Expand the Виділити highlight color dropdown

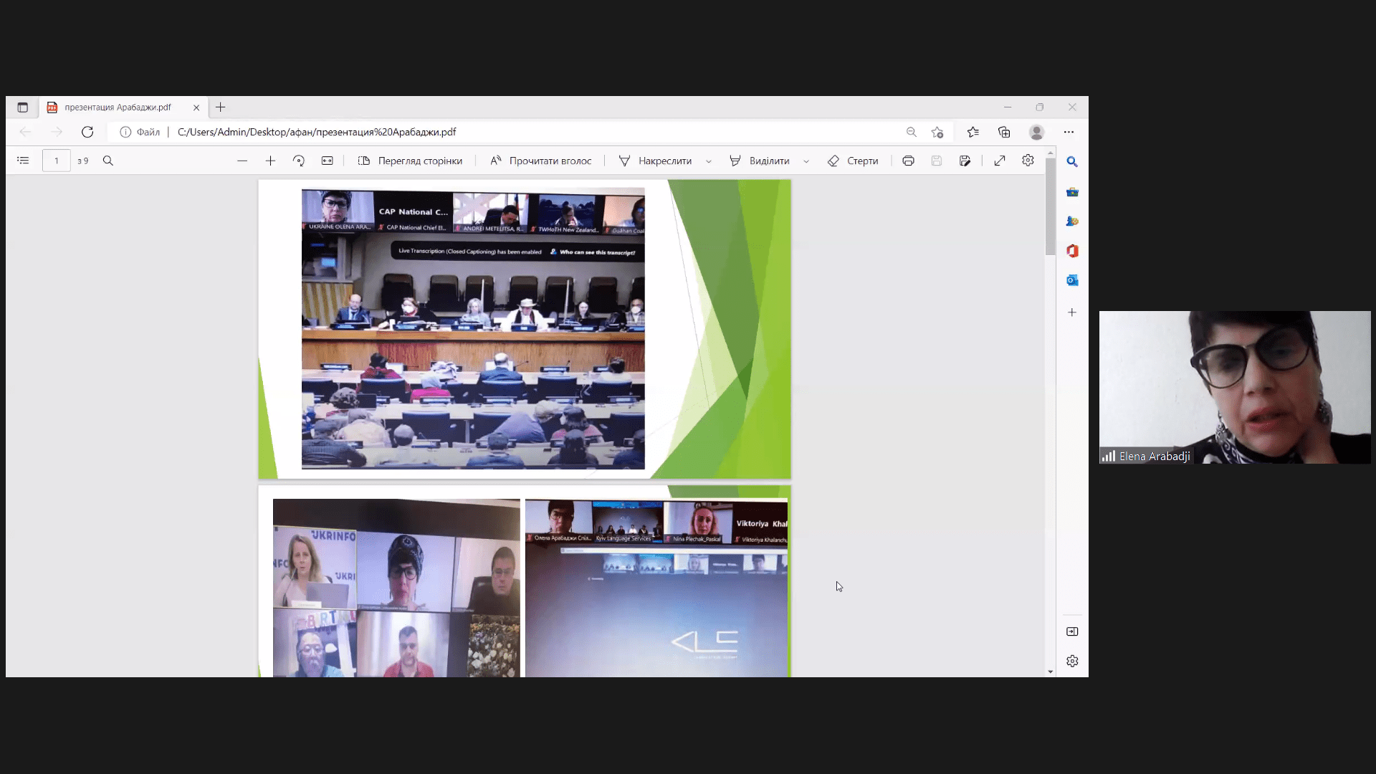[806, 161]
